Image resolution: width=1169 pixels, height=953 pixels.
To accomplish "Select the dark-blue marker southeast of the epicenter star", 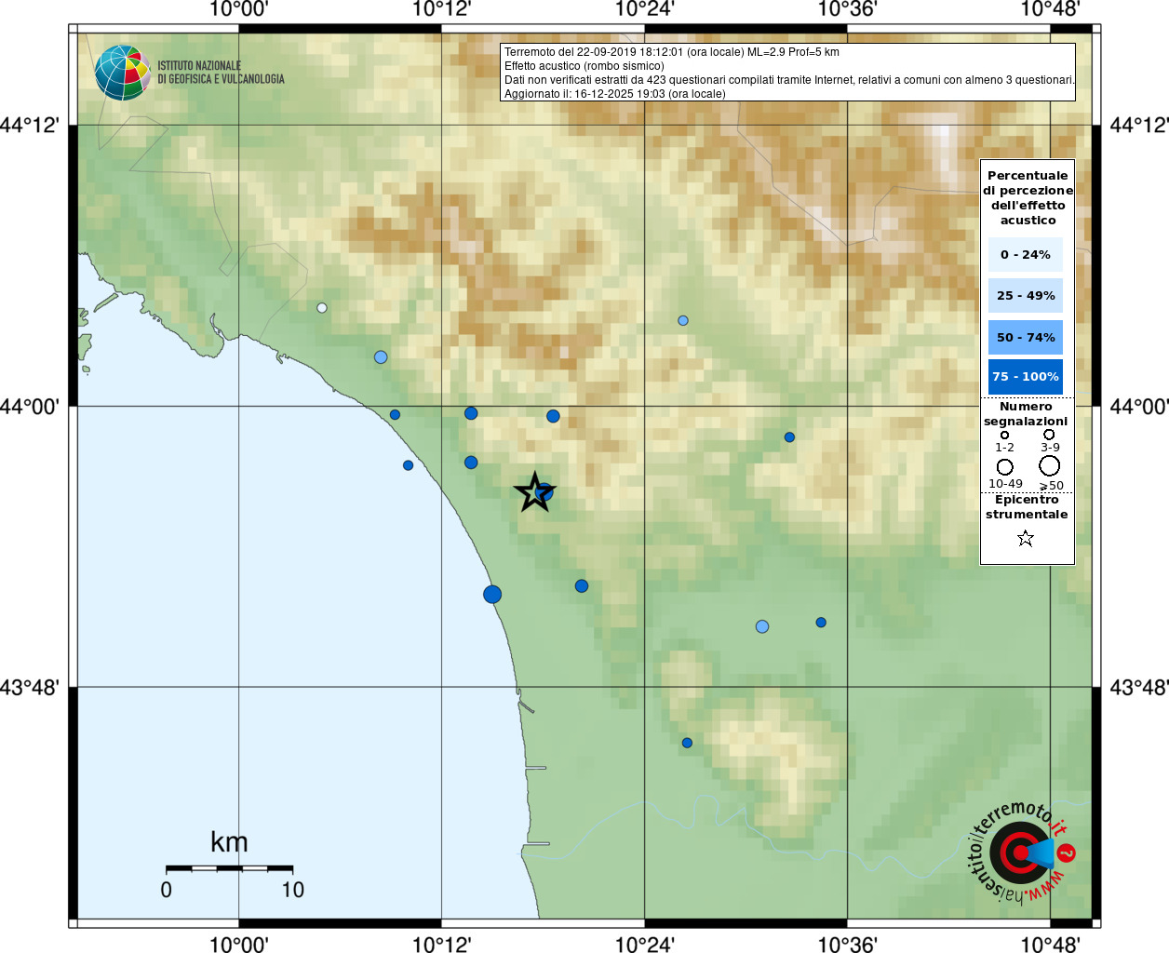I will tap(582, 586).
